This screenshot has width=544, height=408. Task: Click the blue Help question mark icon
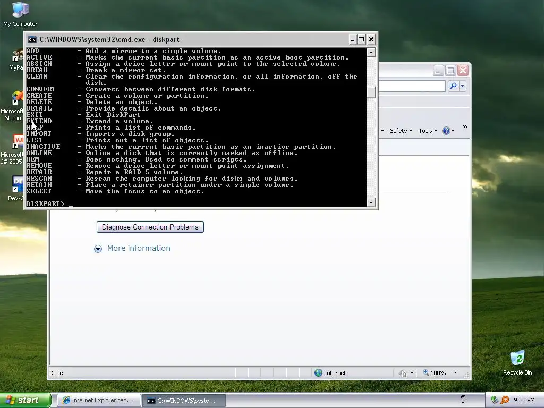446,131
